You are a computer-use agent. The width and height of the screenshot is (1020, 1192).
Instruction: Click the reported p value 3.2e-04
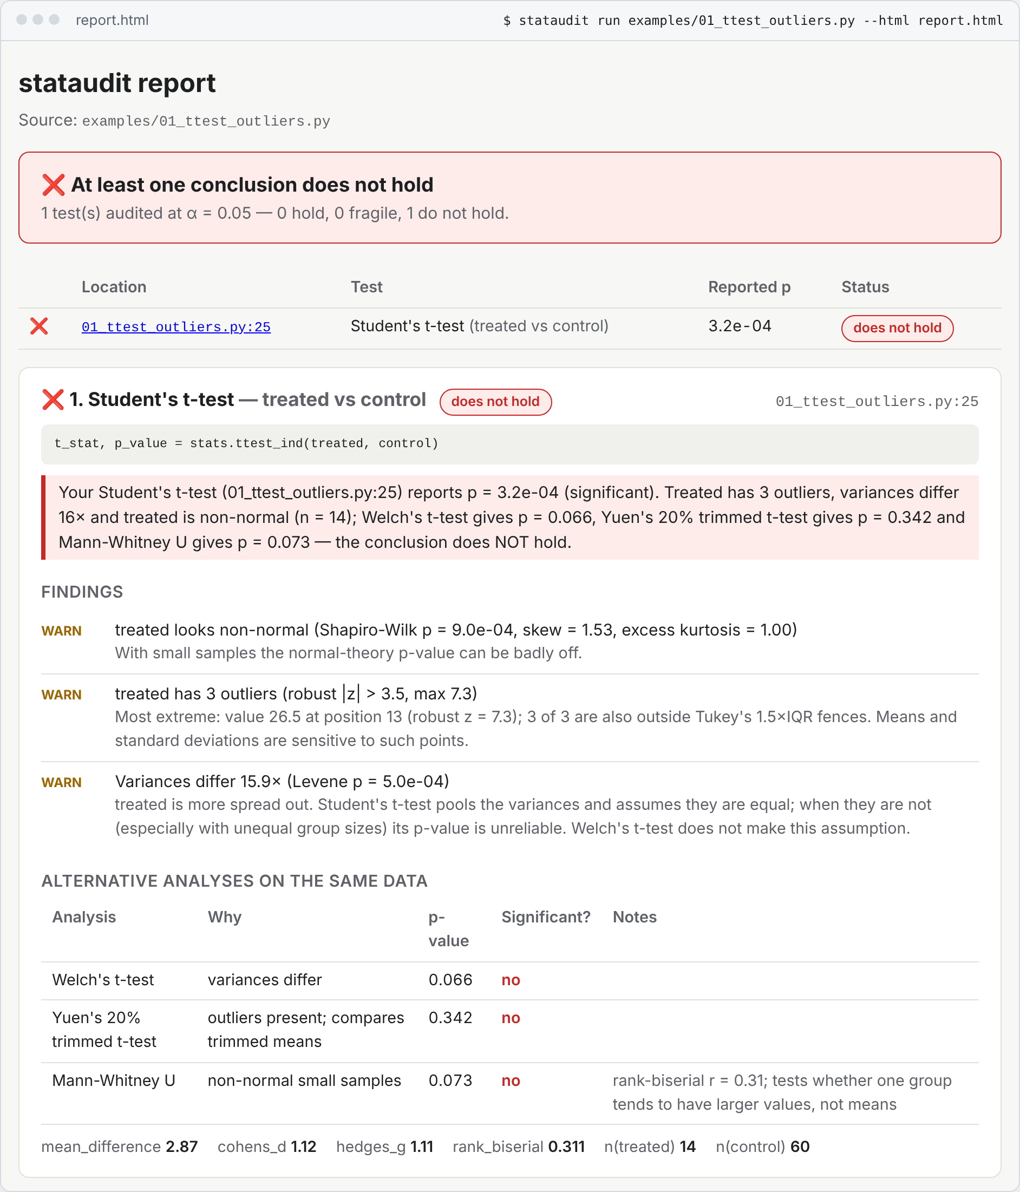[x=740, y=326]
